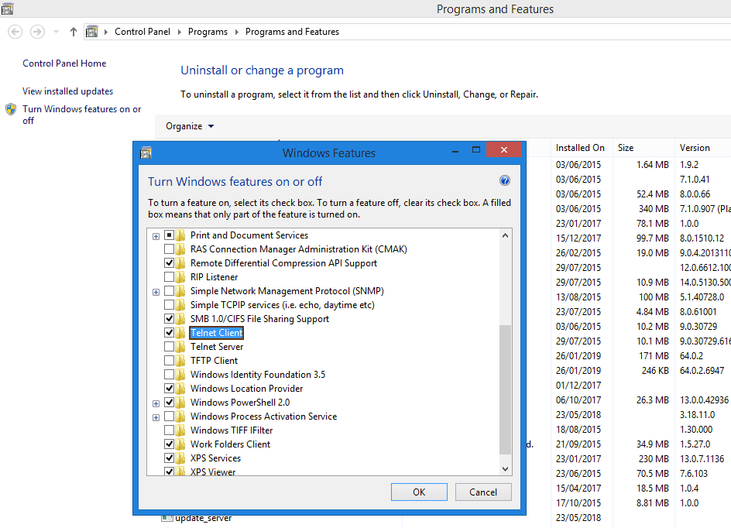Click the folder icon beside XPS Services
731x528 pixels.
coord(180,458)
